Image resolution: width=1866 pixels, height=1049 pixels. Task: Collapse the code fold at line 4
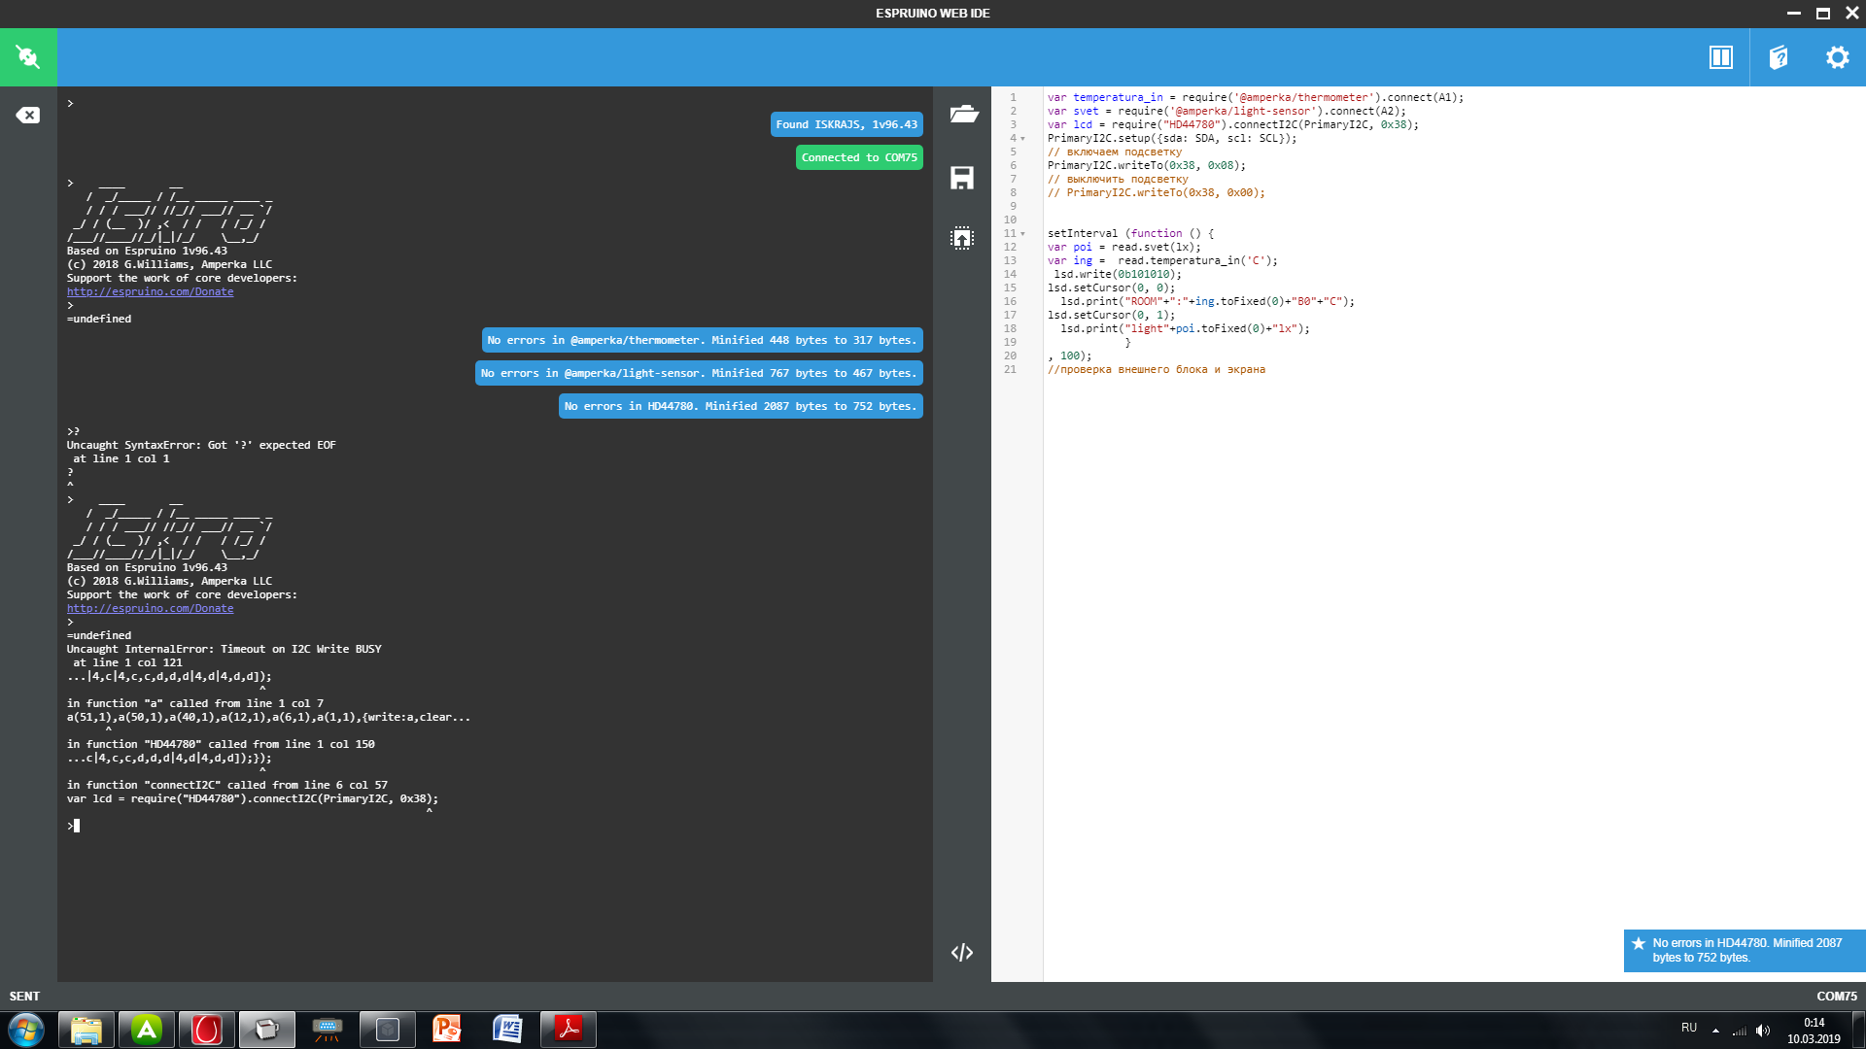tap(1022, 139)
